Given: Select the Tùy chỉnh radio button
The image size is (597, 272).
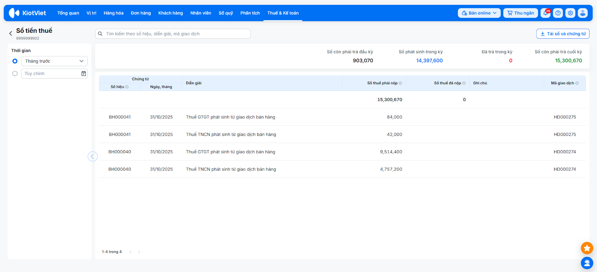Looking at the screenshot, I should pyautogui.click(x=15, y=74).
